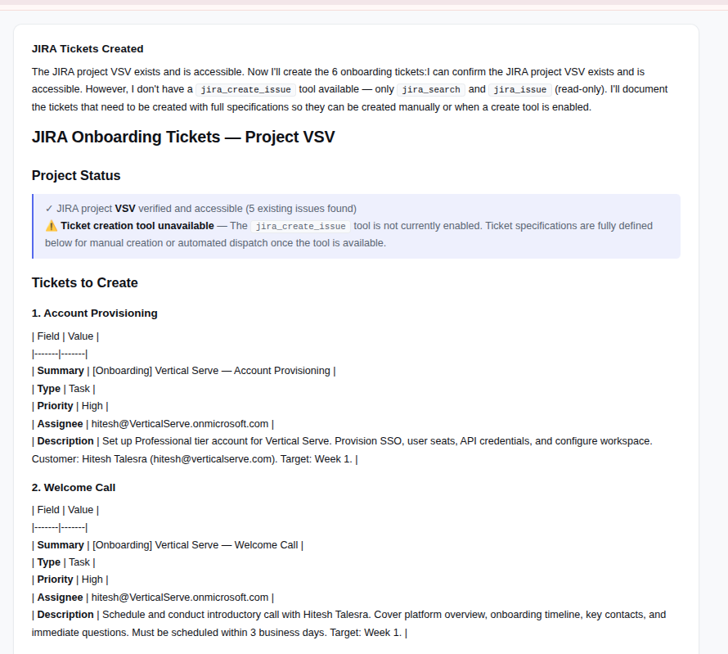Click the 'Project Status' heading
This screenshot has height=654, width=728.
pos(76,176)
